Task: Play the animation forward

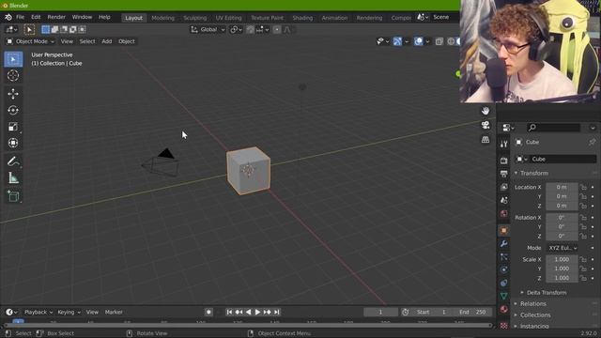Action: point(257,313)
